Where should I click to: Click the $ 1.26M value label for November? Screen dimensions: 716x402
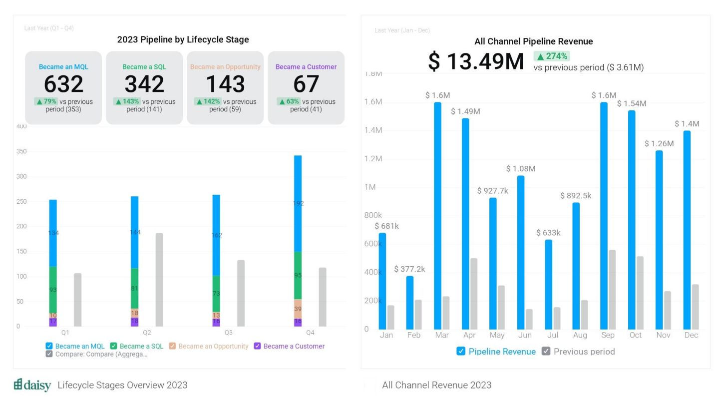coord(659,144)
